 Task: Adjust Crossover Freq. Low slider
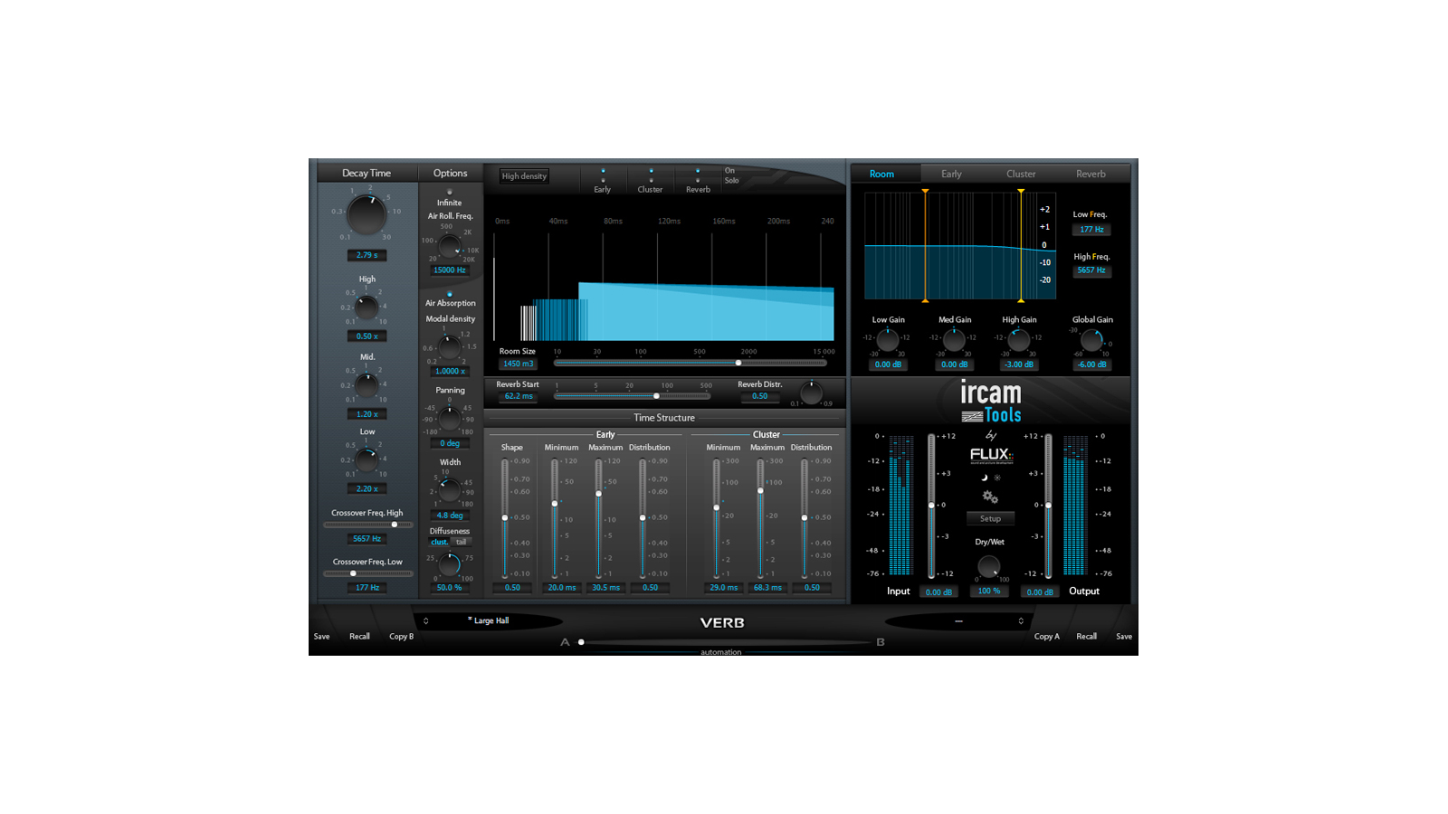(x=367, y=573)
